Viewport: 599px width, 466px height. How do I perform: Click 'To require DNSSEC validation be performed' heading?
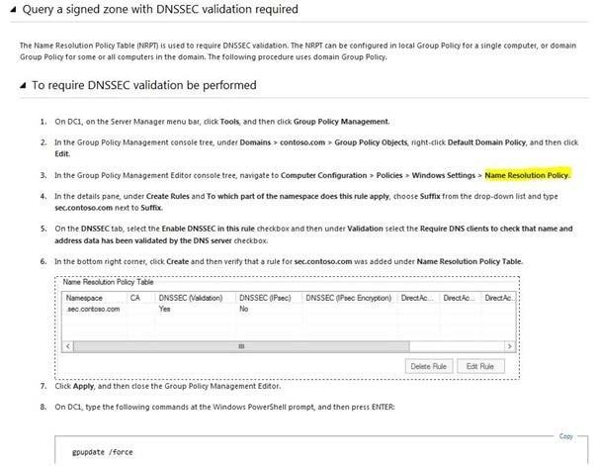[144, 85]
